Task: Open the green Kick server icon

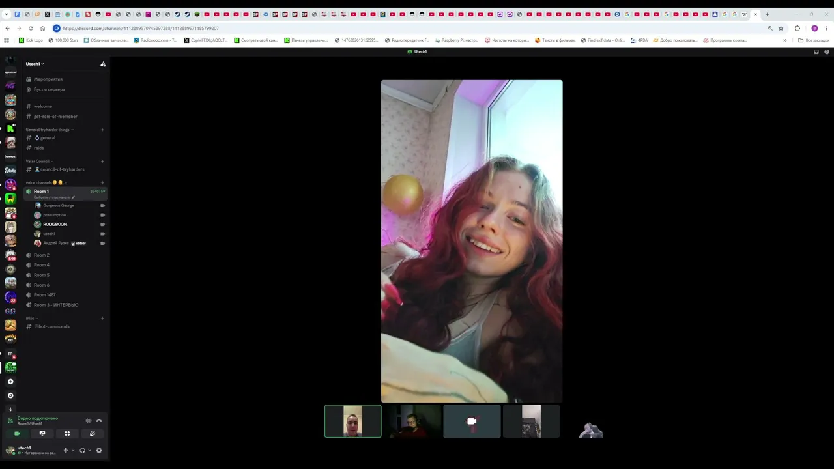Action: tap(10, 128)
